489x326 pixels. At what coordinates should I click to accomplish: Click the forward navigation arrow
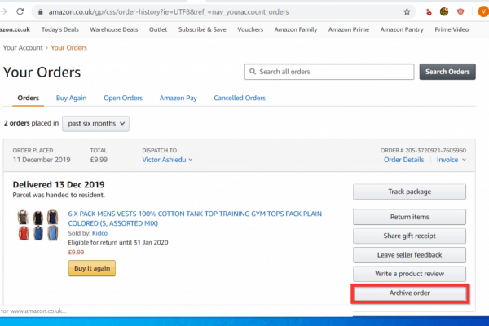(4, 12)
